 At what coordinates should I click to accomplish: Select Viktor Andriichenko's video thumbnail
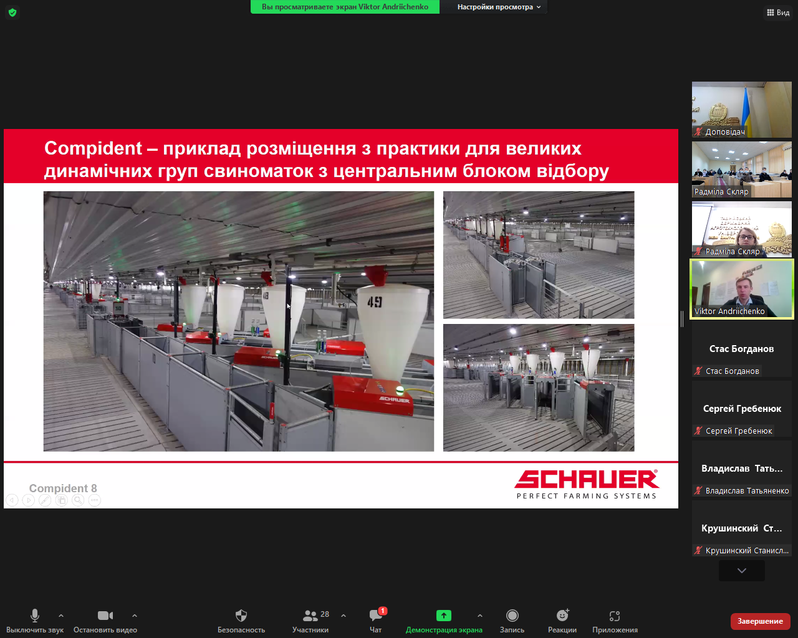pyautogui.click(x=742, y=289)
